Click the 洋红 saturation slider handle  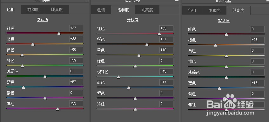pos(135,109)
